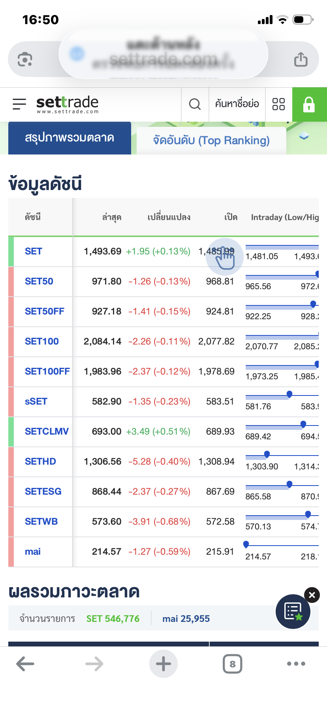Expand the layered icon beside Top Ranking
327x708 pixels.
point(304,136)
